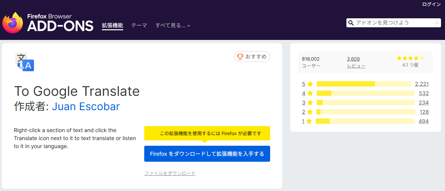Click the 1-star rating bar
The width and height of the screenshot is (445, 191).
[365, 121]
